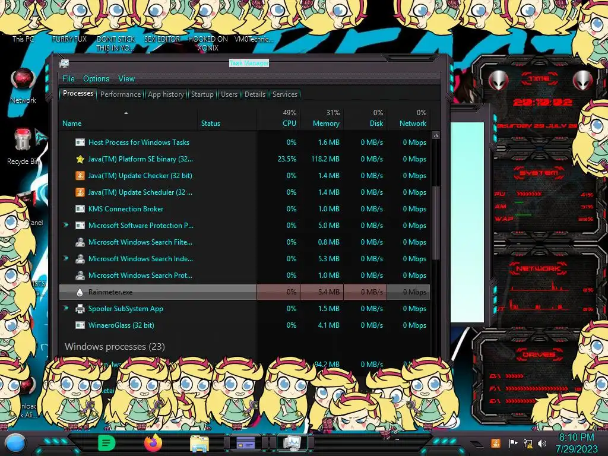
Task: Click the Microsoft Windows Search Inde... icon
Action: click(x=80, y=259)
